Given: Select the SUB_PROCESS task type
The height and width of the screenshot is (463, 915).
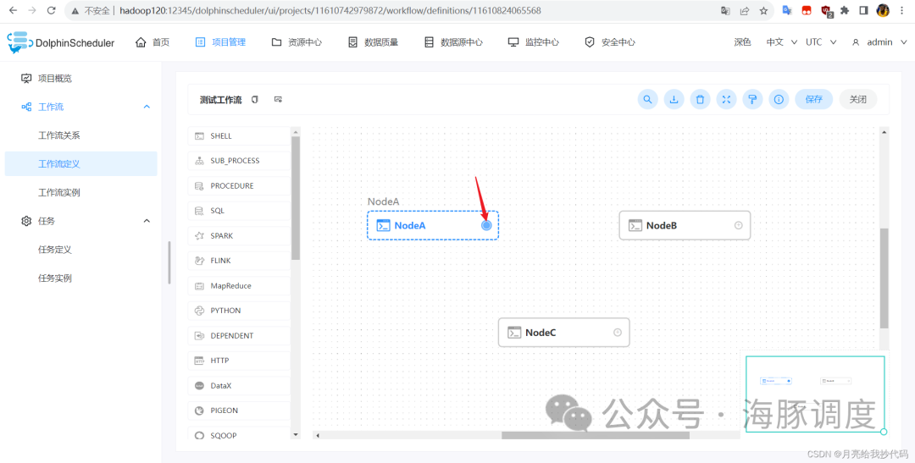Looking at the screenshot, I should pyautogui.click(x=239, y=160).
